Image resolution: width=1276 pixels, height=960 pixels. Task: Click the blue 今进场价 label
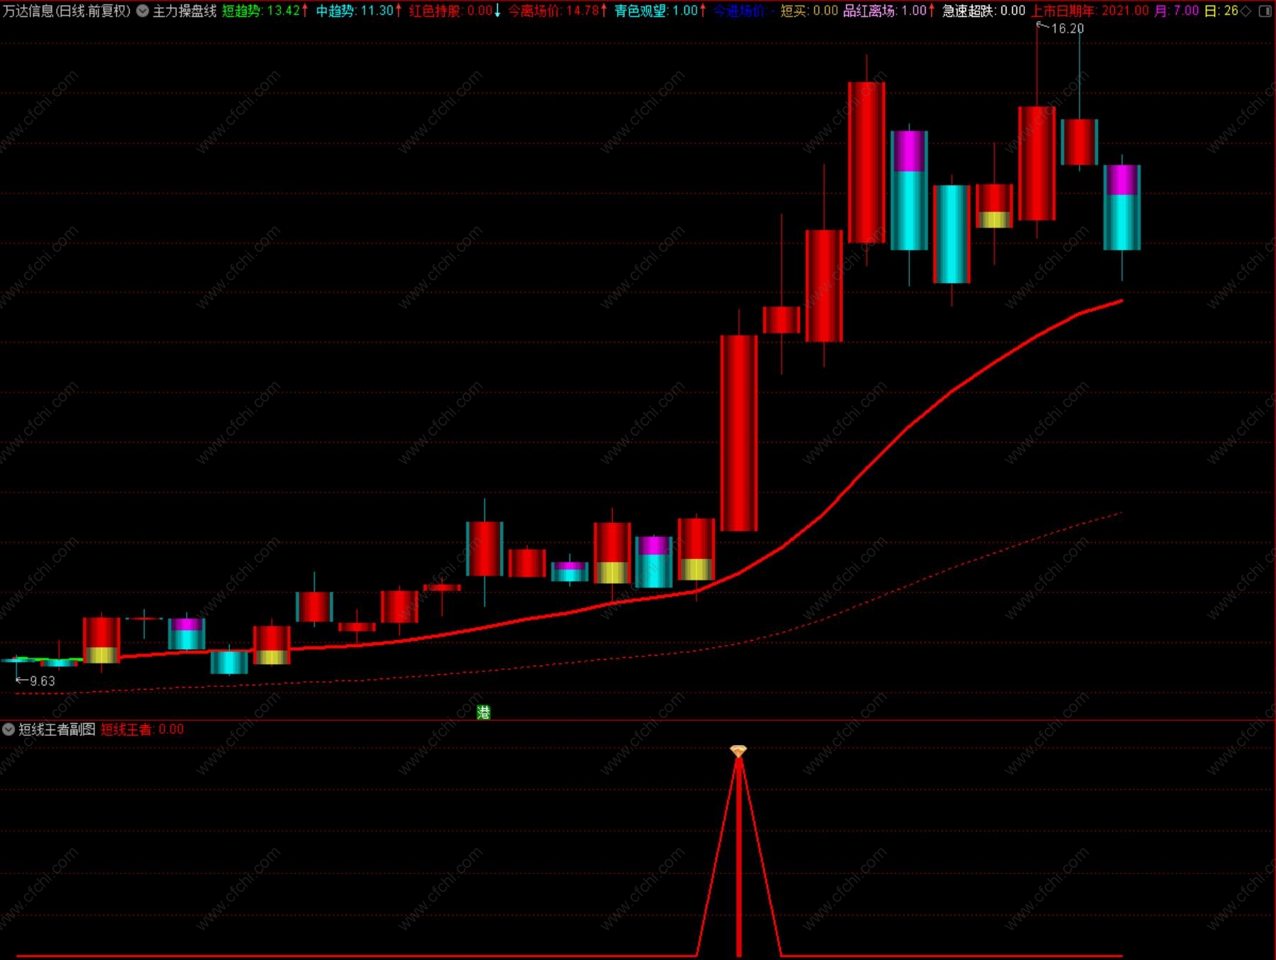pyautogui.click(x=743, y=11)
